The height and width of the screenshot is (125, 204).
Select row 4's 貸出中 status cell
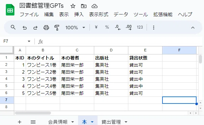pos(145,79)
